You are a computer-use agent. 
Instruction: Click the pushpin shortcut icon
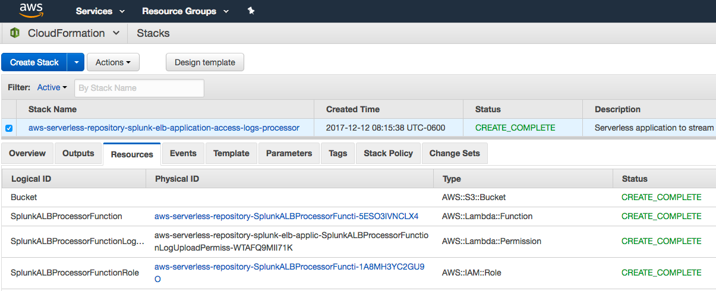pyautogui.click(x=251, y=11)
